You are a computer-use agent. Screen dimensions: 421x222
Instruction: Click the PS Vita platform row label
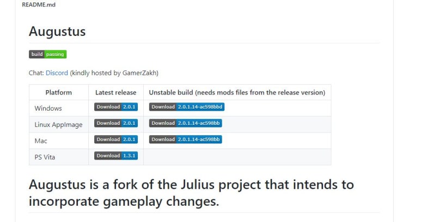45,157
